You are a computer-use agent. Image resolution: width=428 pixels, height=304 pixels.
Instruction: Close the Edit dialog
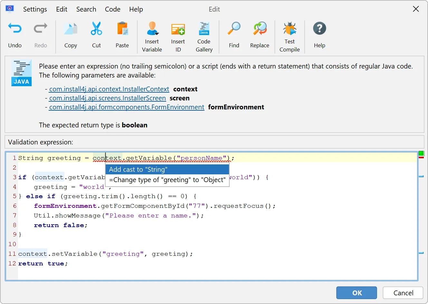pos(416,9)
